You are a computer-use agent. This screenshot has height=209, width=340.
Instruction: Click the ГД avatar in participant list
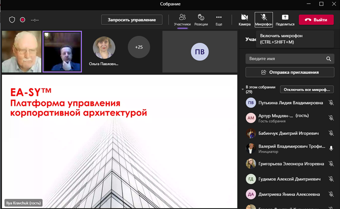point(251,179)
